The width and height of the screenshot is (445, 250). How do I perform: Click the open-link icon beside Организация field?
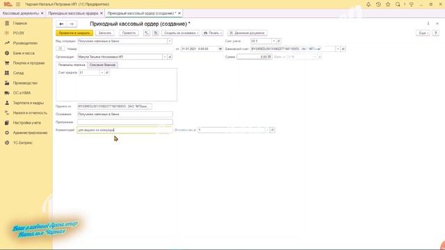click(x=170, y=57)
